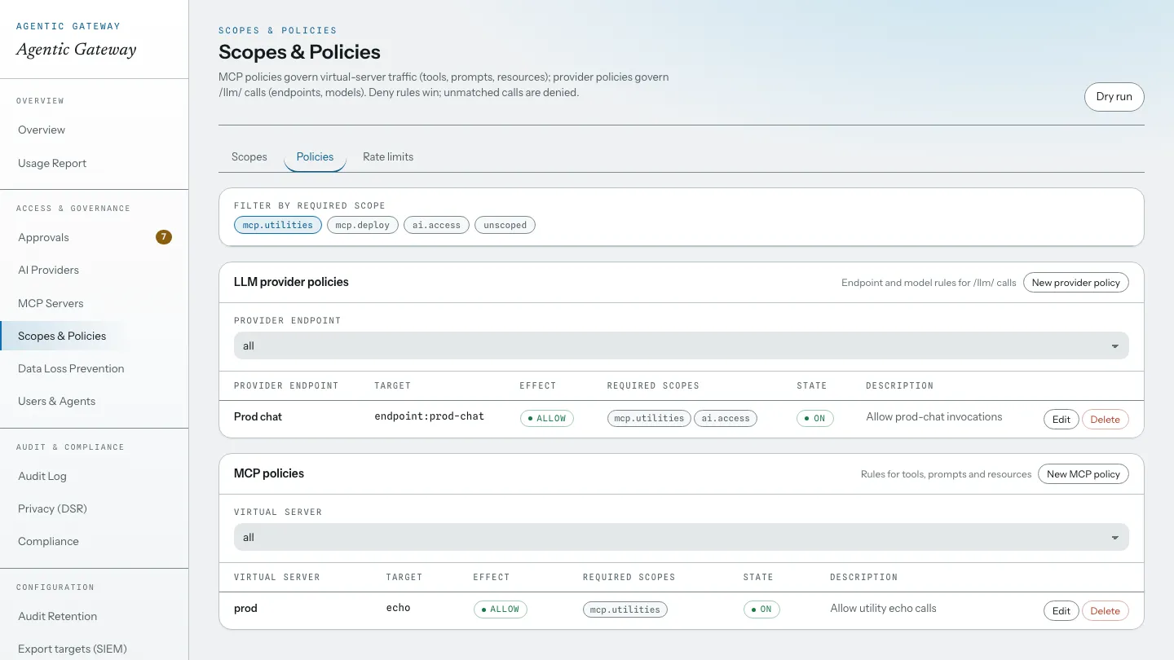Click the echo target in MCP policies

pos(398,608)
